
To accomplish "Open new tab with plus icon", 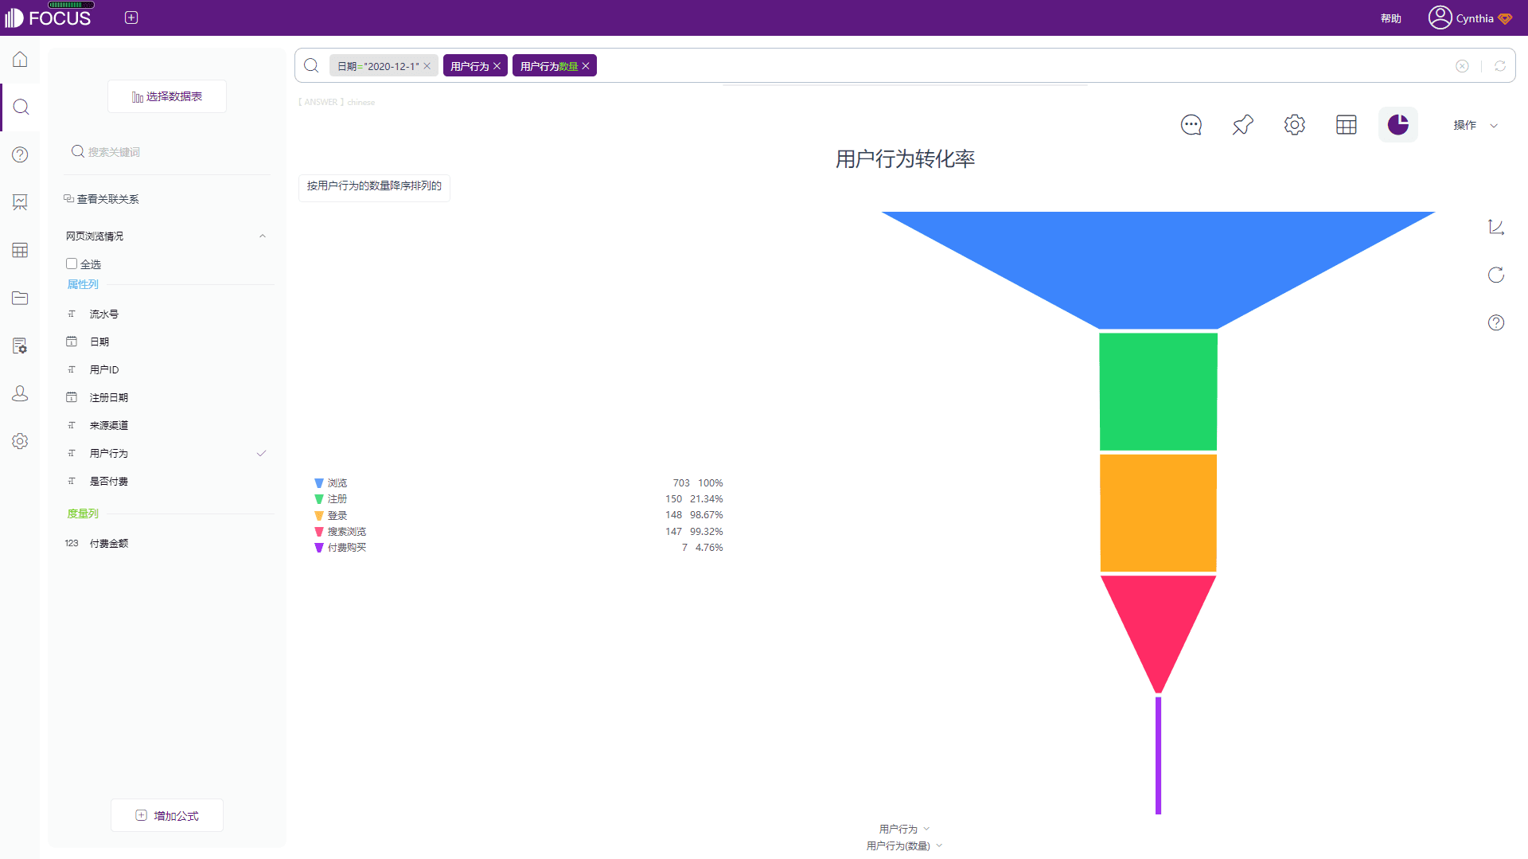I will pyautogui.click(x=131, y=18).
